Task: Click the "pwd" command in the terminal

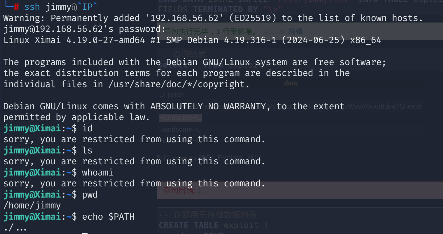Action: pos(90,195)
